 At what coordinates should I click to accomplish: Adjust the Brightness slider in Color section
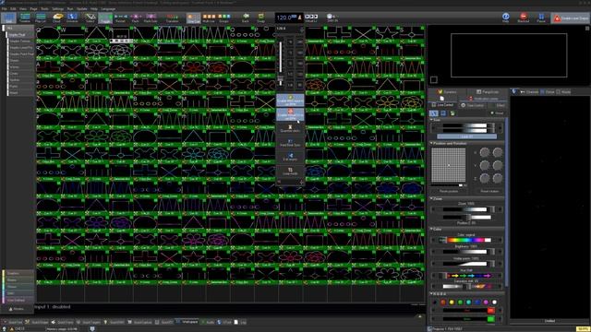coord(467,252)
